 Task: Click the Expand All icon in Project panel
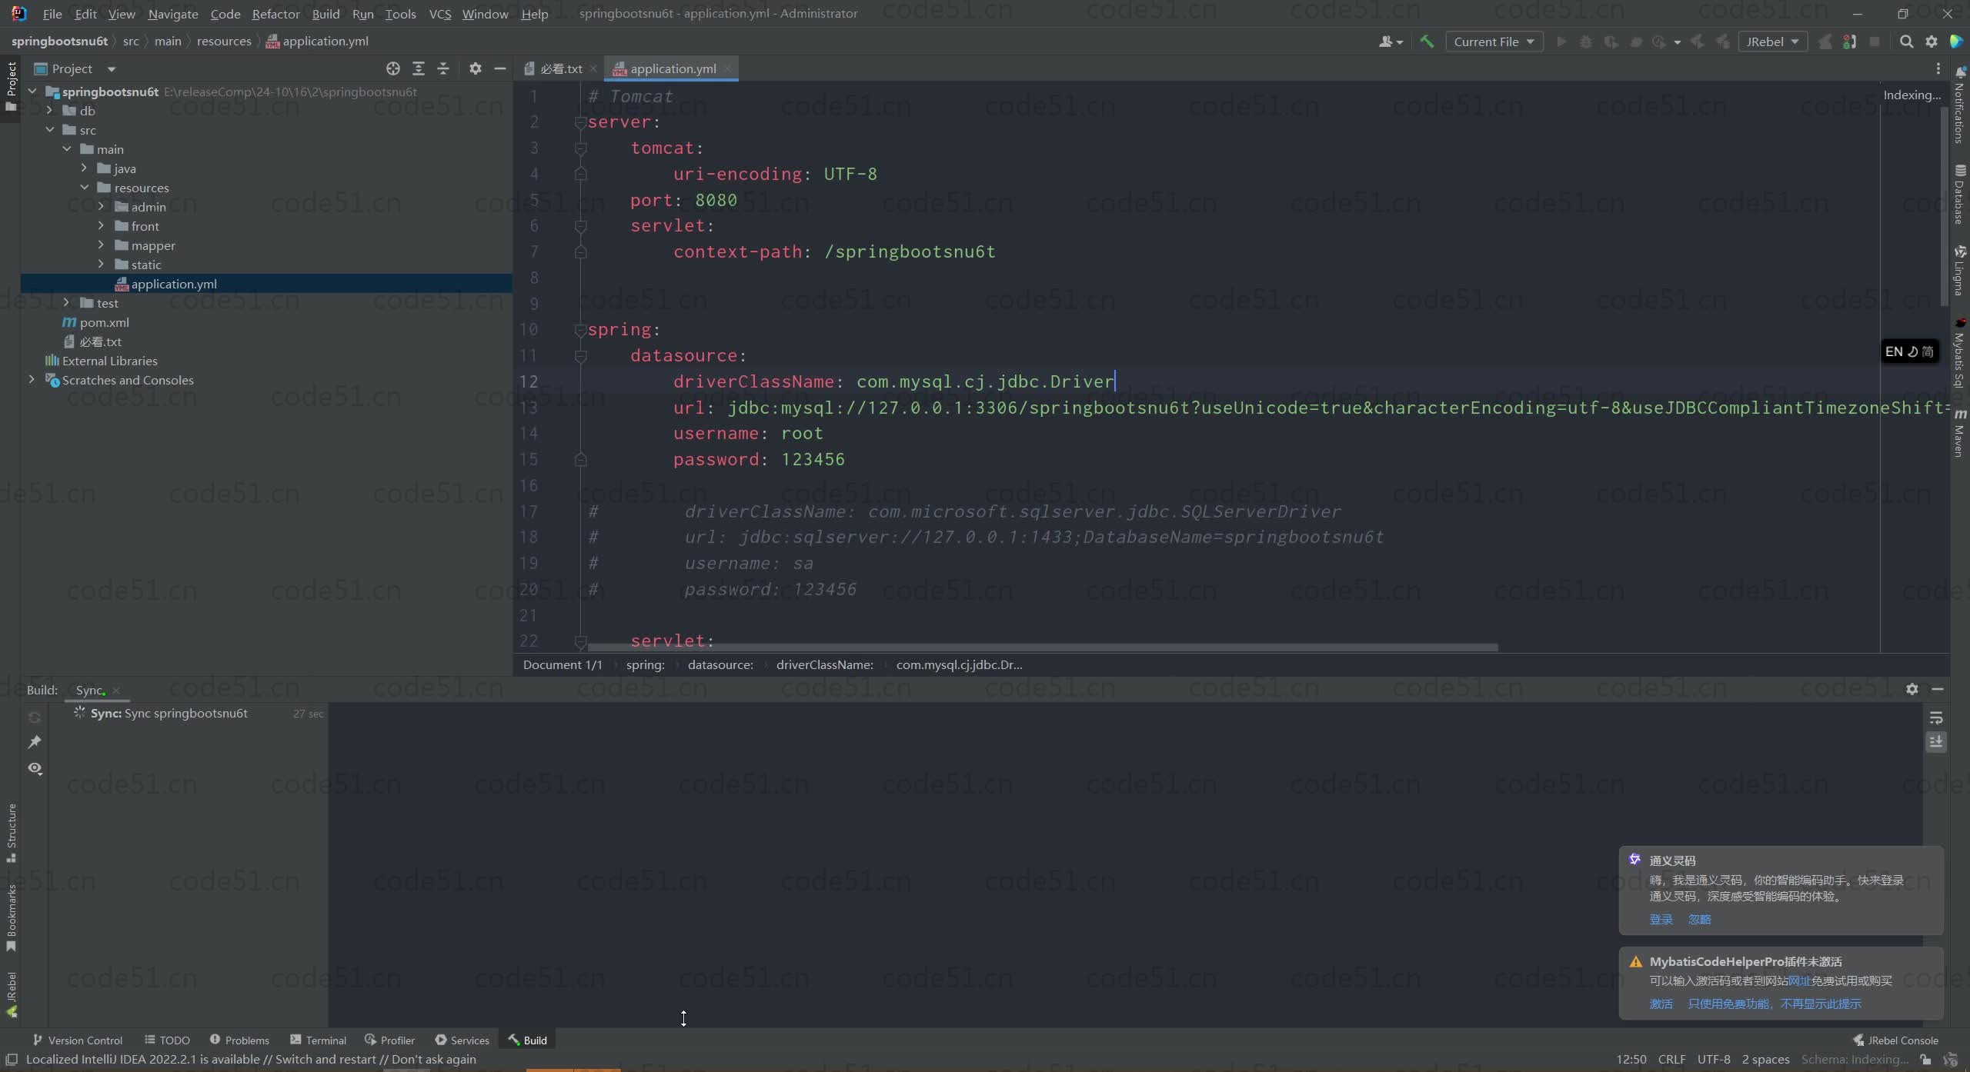point(419,68)
